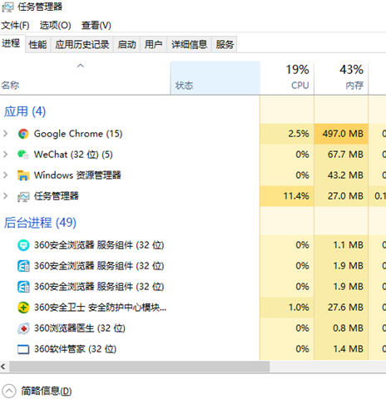Switch to the 性能 tab

(x=38, y=44)
